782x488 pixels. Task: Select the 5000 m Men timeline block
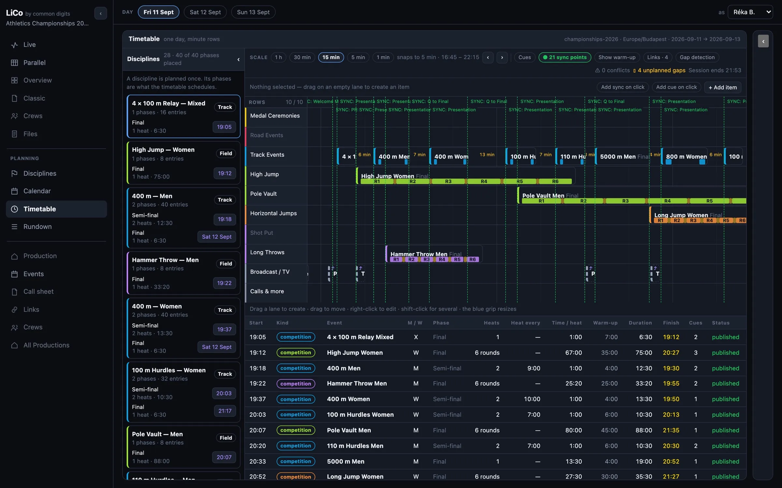(622, 156)
